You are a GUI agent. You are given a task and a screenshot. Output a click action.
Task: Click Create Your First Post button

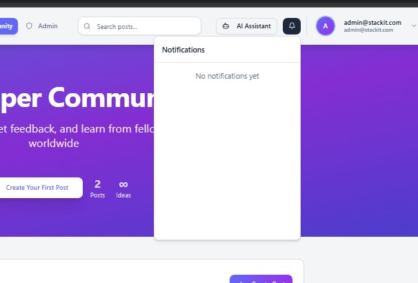tap(40, 188)
